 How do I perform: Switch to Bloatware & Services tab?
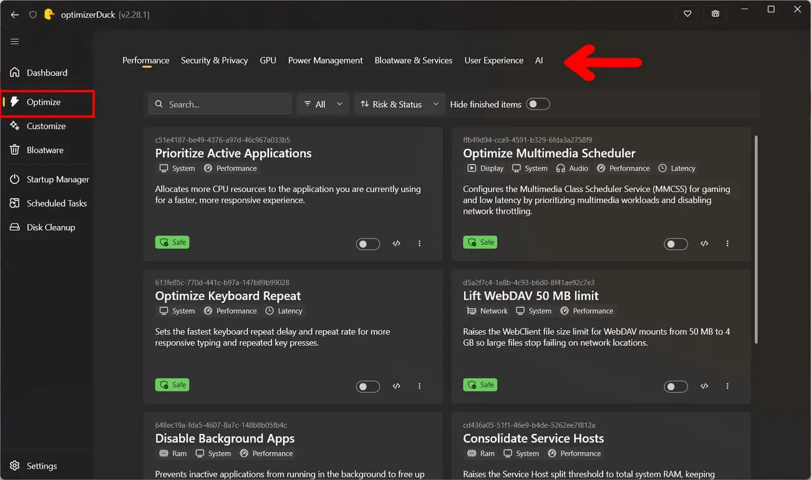click(x=413, y=60)
